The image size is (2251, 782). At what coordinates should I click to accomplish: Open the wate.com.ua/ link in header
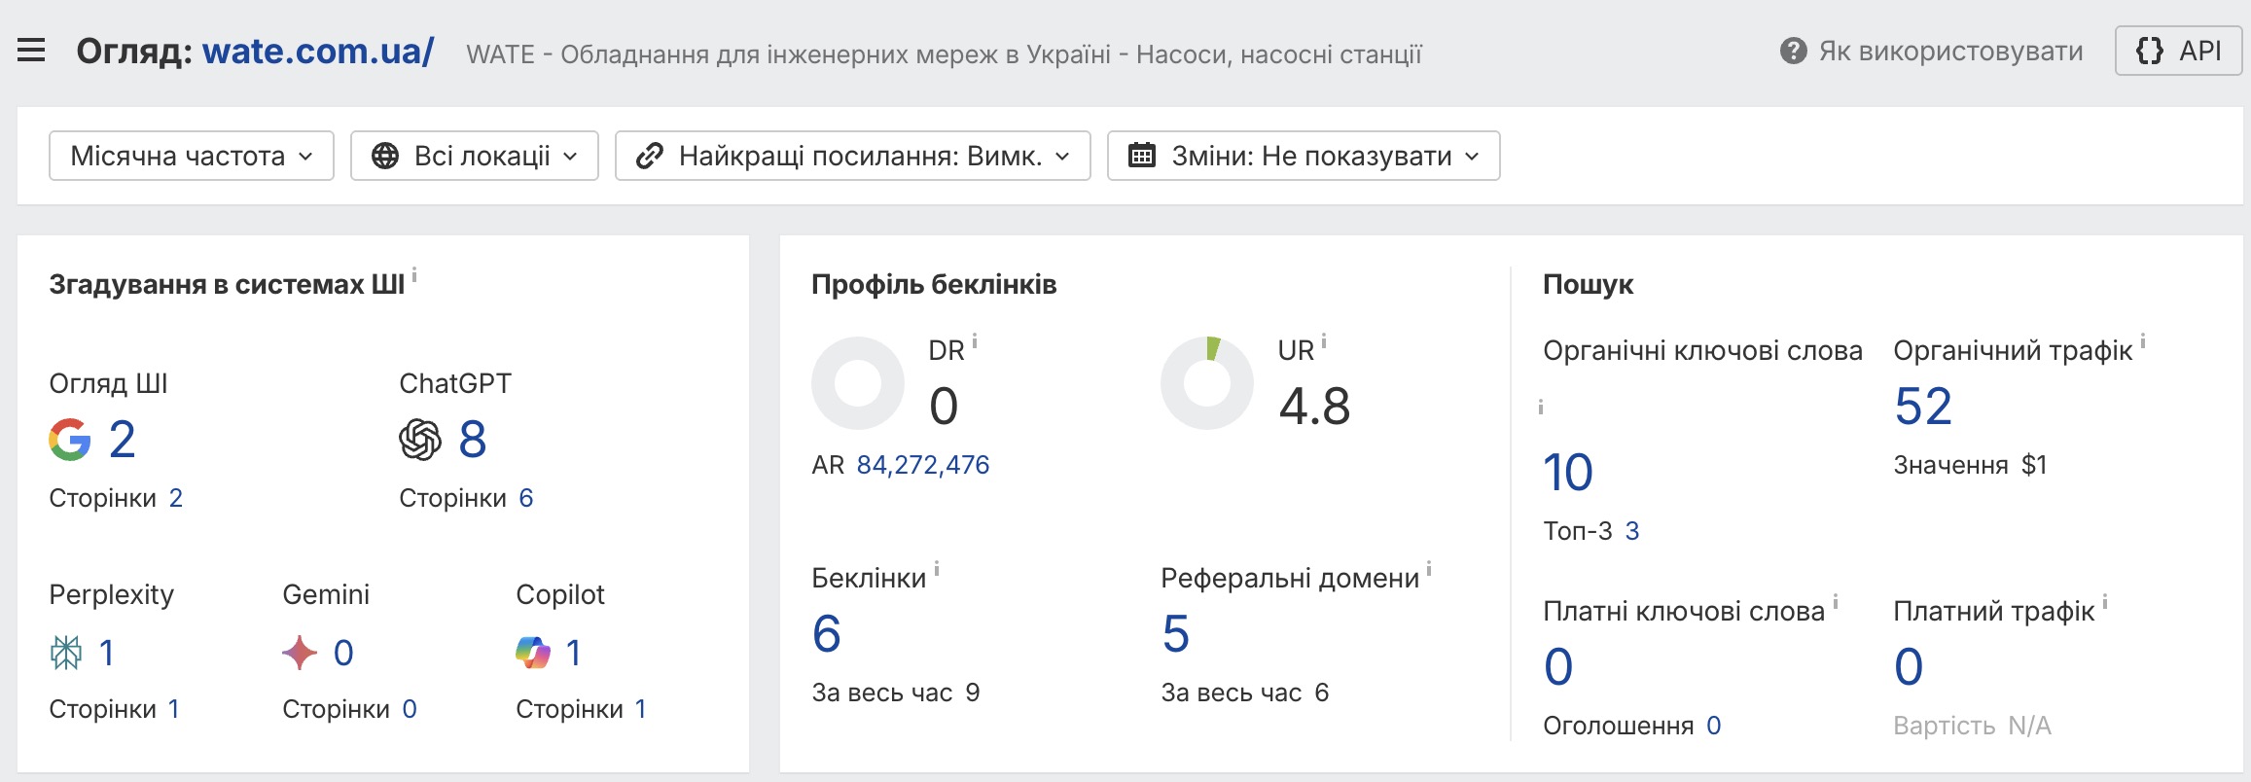coord(318,51)
